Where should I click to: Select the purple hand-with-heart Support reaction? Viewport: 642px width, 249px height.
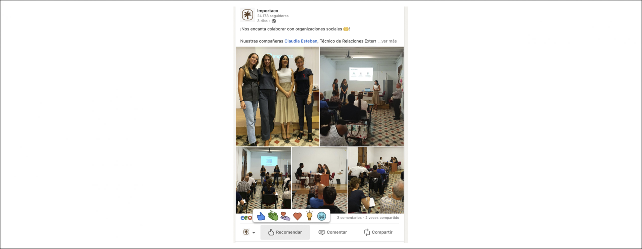[285, 216]
